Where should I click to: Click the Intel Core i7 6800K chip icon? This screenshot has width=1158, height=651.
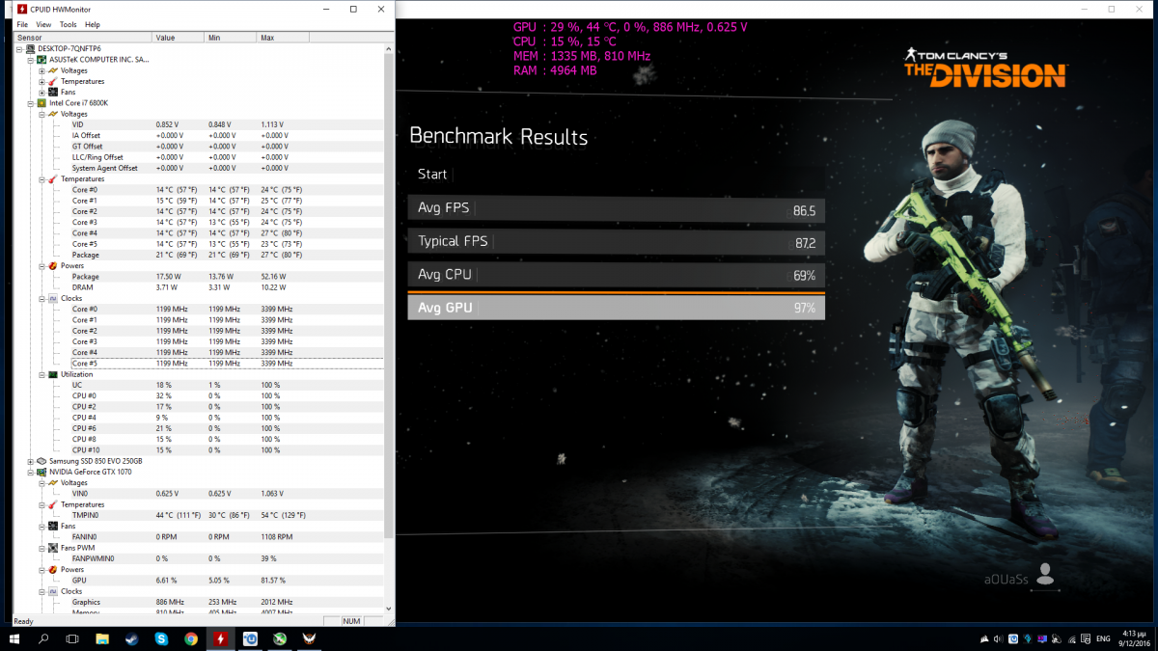[42, 102]
